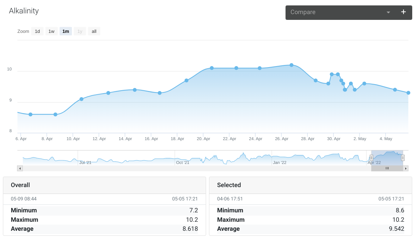Click the Selected minimum value 8.6
The height and width of the screenshot is (238, 418).
(x=400, y=210)
